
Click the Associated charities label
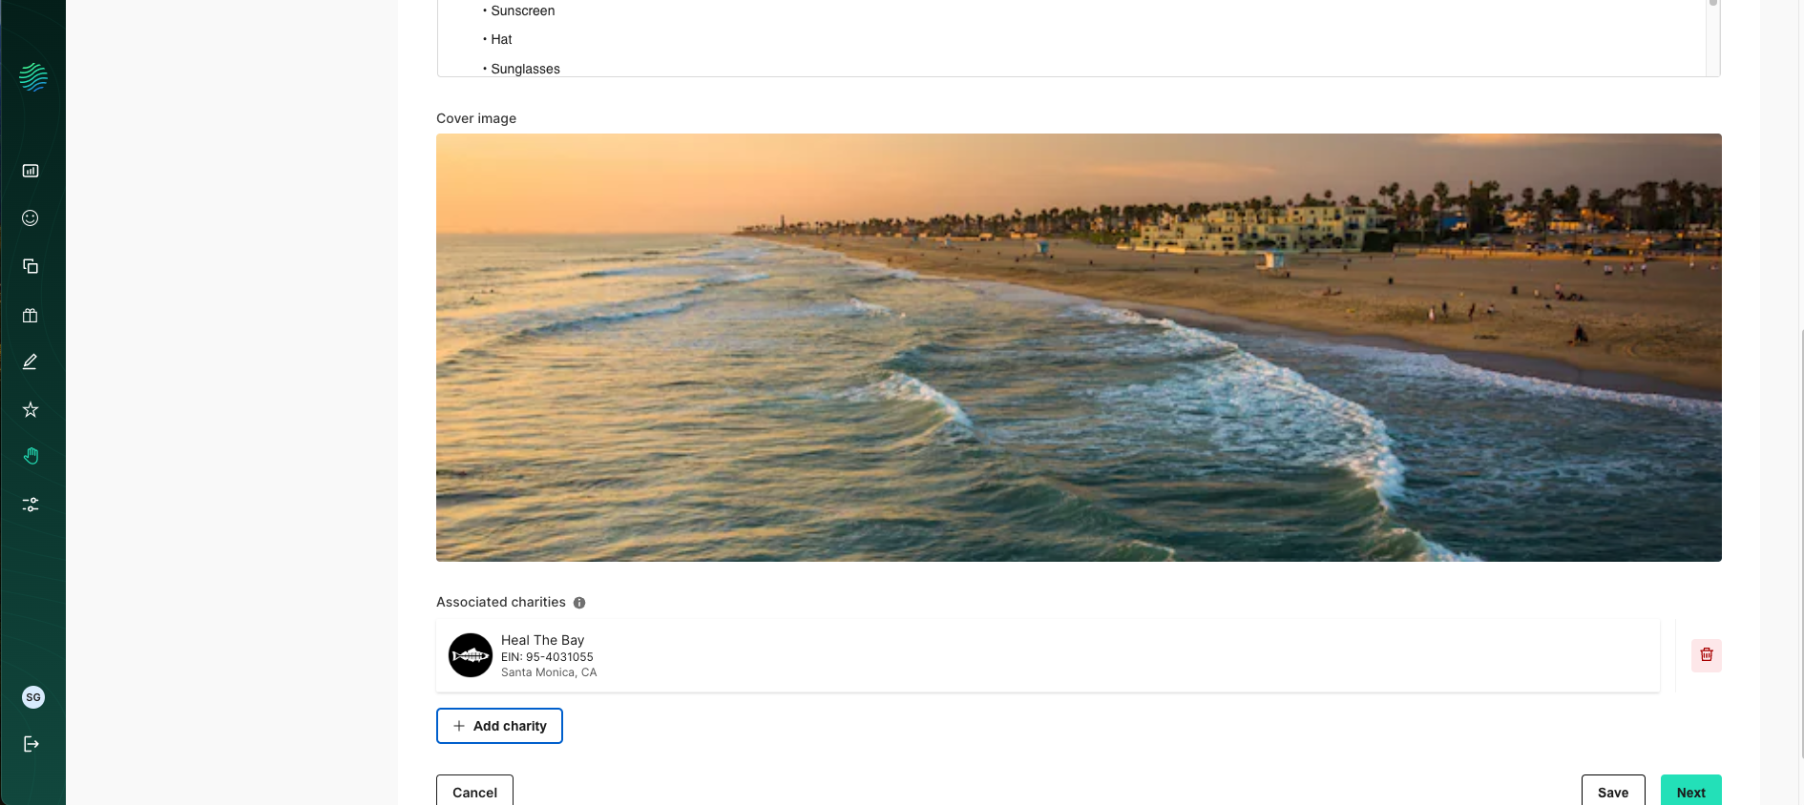501,602
